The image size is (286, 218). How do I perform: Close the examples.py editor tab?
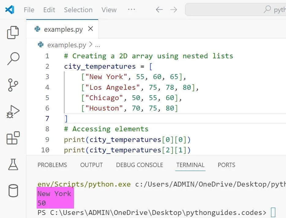coord(91,29)
